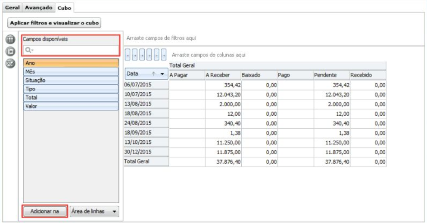Select the Total field
The image size is (427, 223).
pyautogui.click(x=71, y=98)
